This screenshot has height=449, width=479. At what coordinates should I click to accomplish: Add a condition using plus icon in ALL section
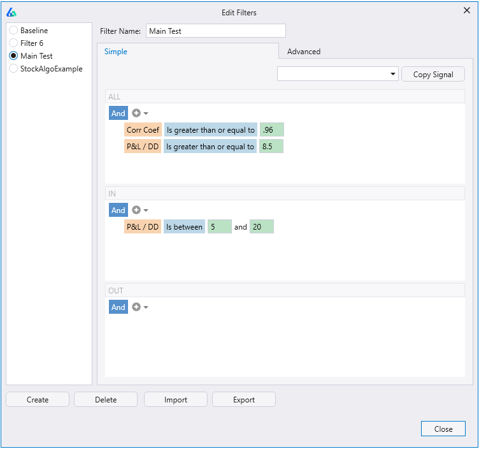tap(136, 113)
